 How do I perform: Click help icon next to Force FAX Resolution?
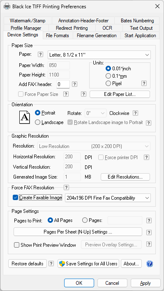click(x=66, y=187)
